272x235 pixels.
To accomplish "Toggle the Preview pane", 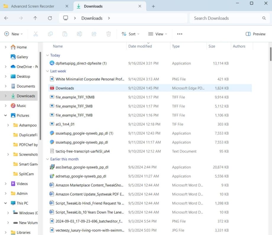I will tap(255, 34).
